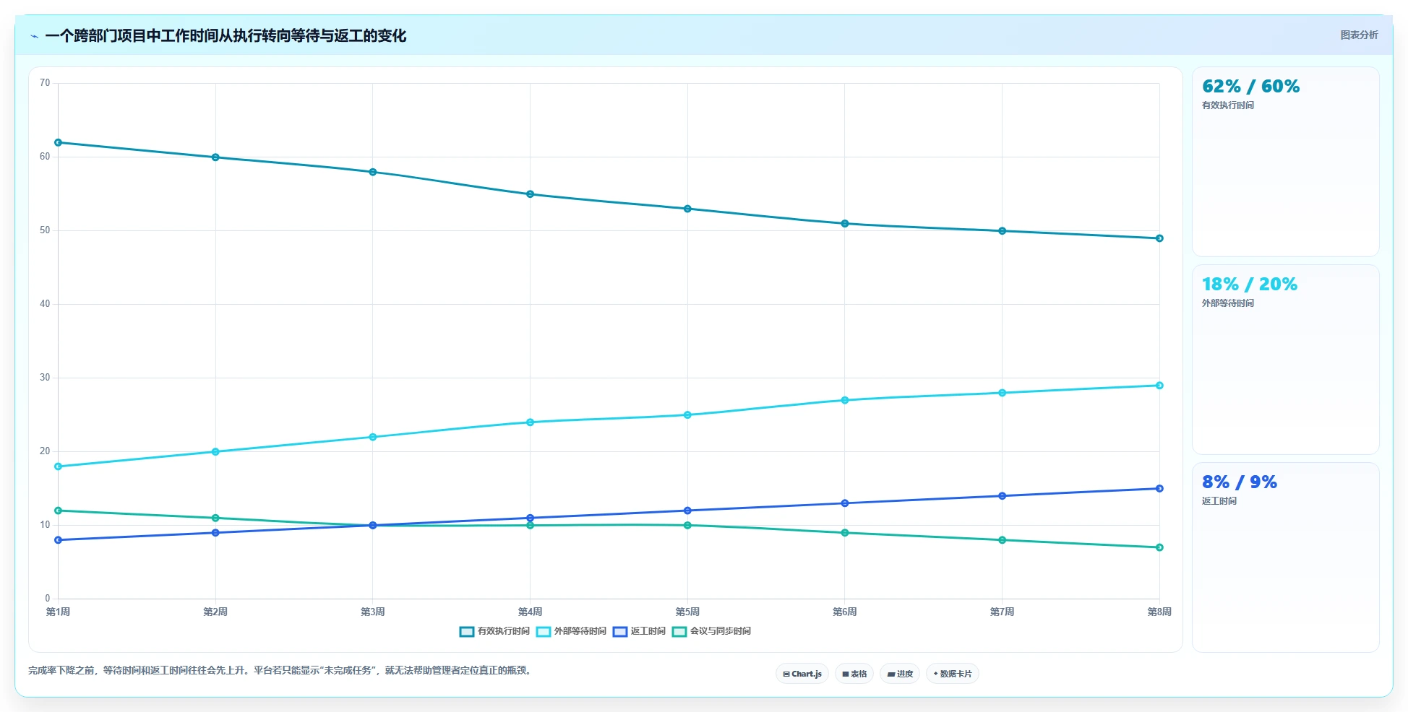The image size is (1408, 712).
Task: Select the 进度 chip
Action: (900, 674)
